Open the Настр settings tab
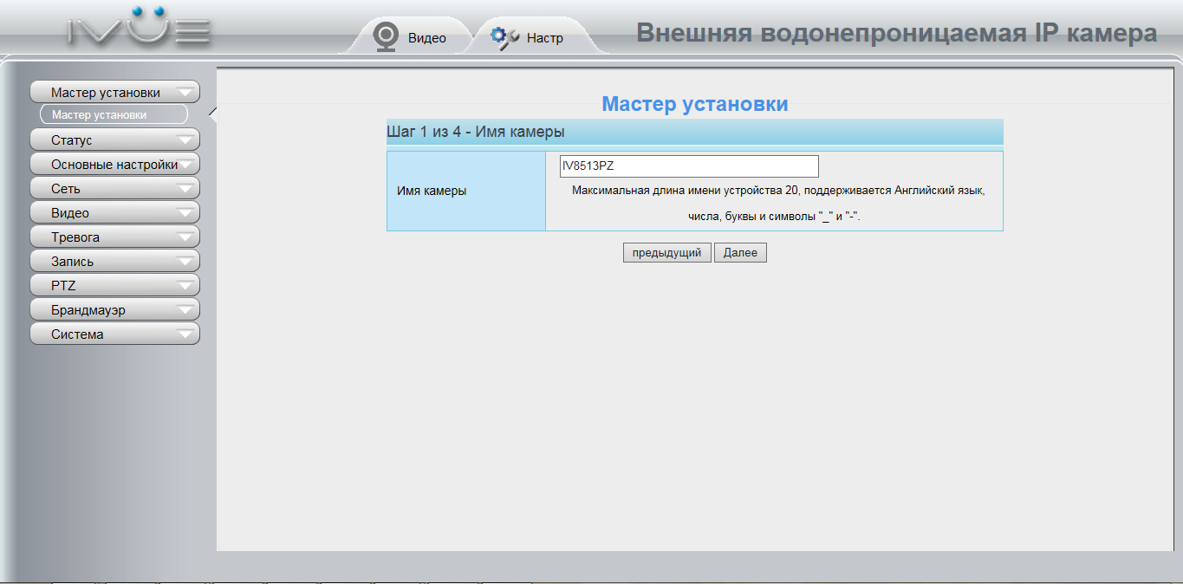The height and width of the screenshot is (584, 1183). (x=529, y=37)
